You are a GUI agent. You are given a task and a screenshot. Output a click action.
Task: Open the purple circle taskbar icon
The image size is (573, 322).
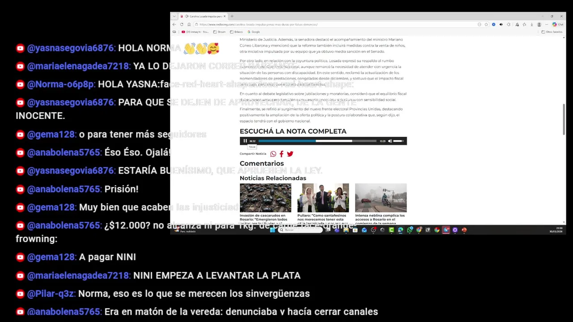pos(455,230)
